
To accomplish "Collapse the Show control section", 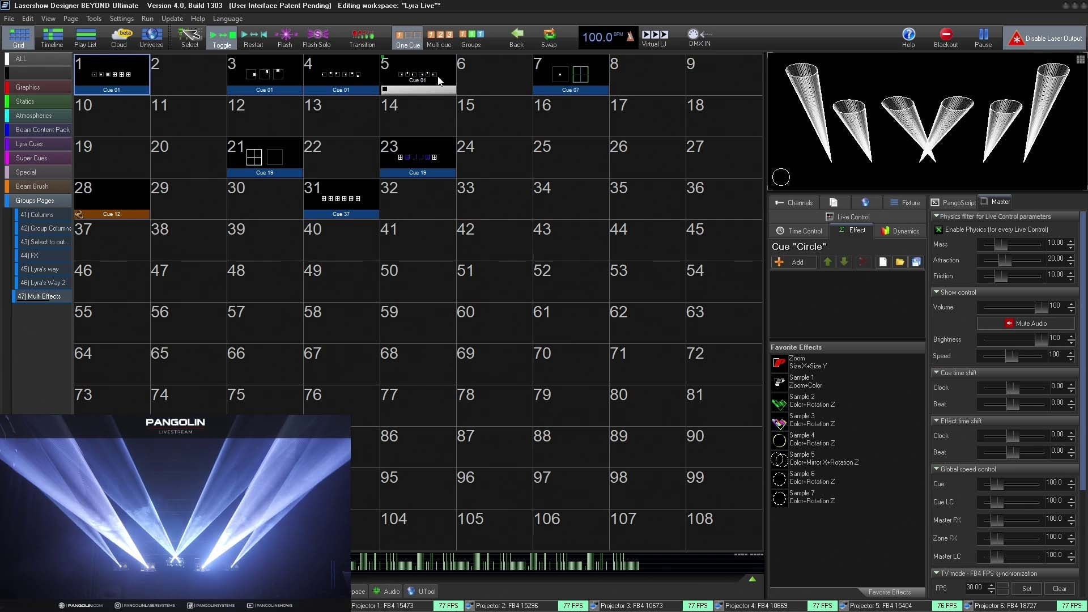I will coord(936,292).
